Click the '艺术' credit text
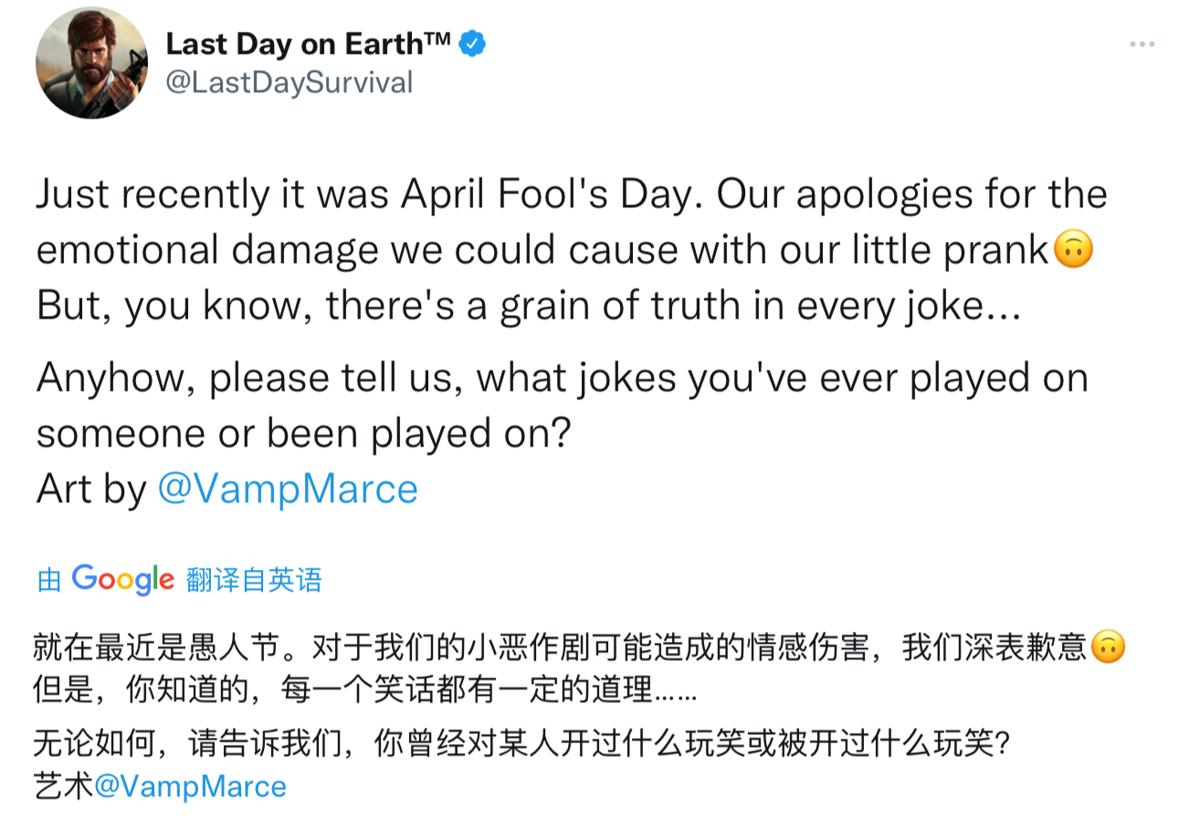Viewport: 1178px width, 831px height. 64,786
